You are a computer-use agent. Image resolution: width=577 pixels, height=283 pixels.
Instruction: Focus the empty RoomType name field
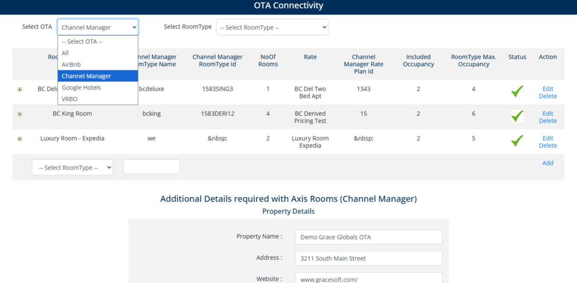click(x=152, y=167)
